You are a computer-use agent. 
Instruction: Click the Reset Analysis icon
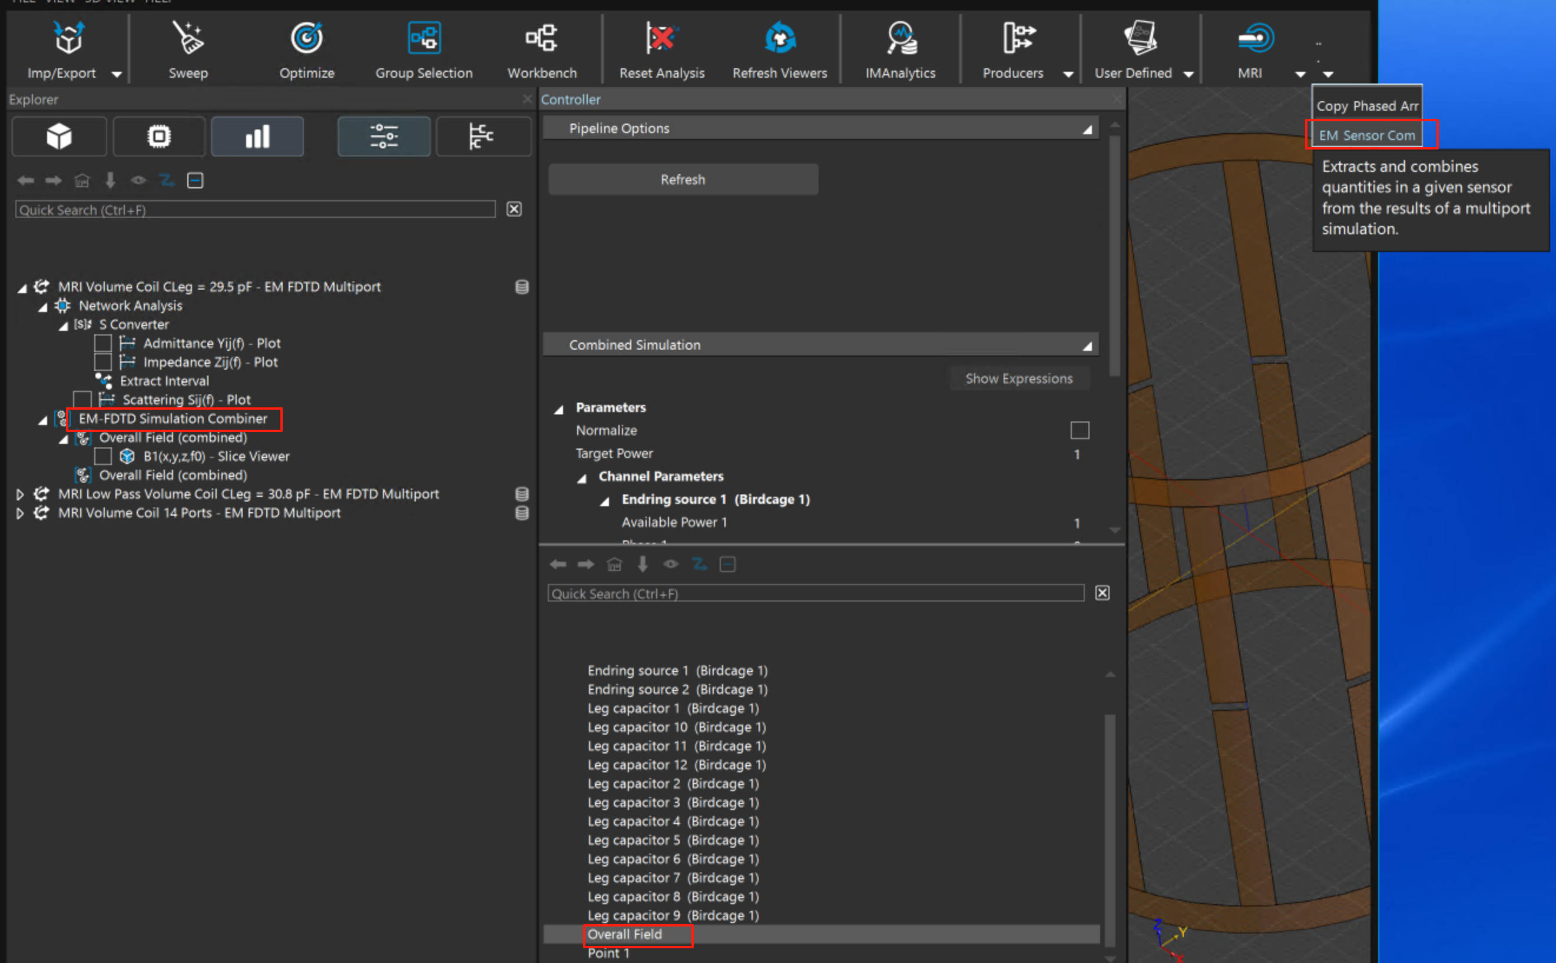661,39
